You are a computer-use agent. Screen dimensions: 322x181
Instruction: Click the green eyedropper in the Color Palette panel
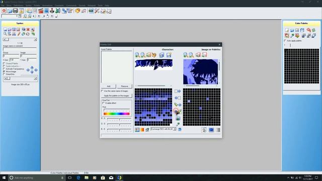[292, 36]
